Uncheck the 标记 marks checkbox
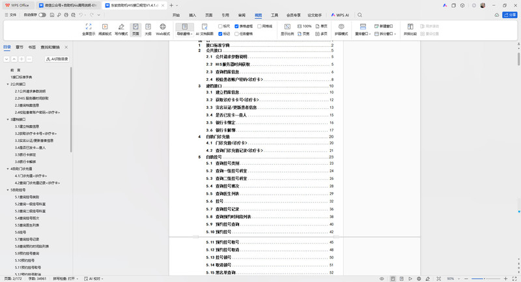This screenshot has height=282, width=521. pyautogui.click(x=220, y=34)
